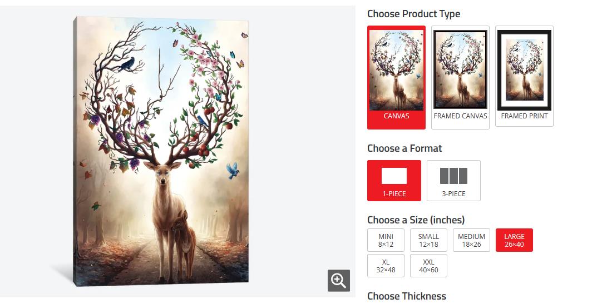Choose the Framed Canvas product thumbnail
This screenshot has width=602, height=304.
pyautogui.click(x=460, y=69)
